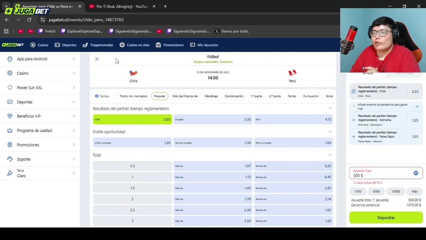Click the sidebar Casino icon
Image resolution: width=426 pixels, height=240 pixels.
(10, 73)
